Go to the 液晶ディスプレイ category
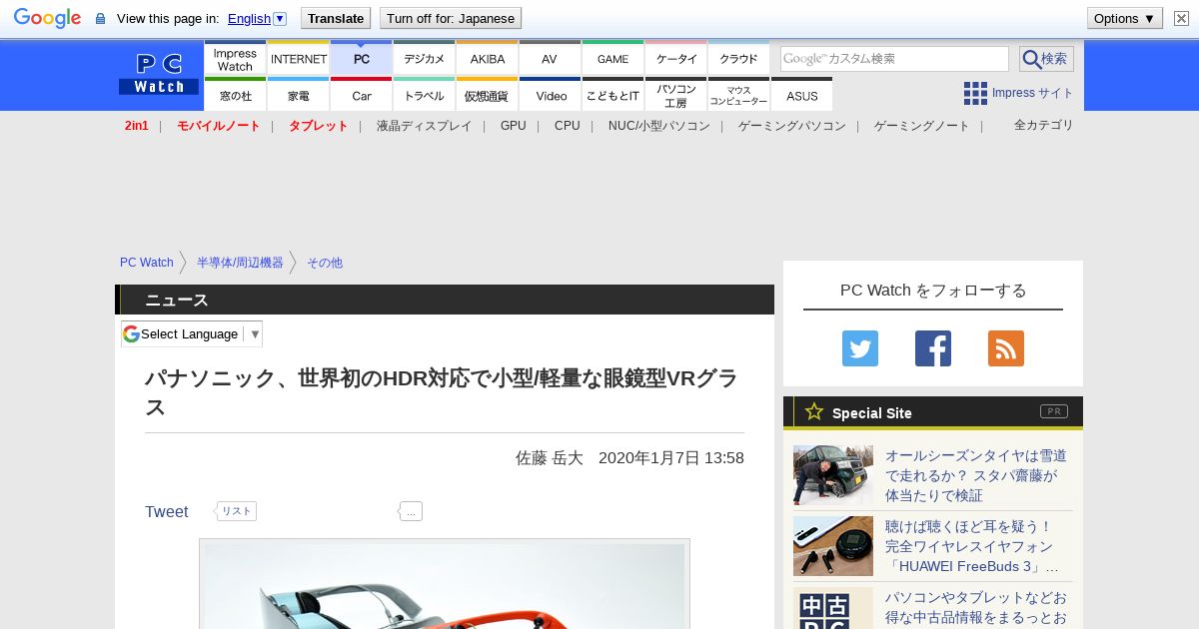 [424, 126]
